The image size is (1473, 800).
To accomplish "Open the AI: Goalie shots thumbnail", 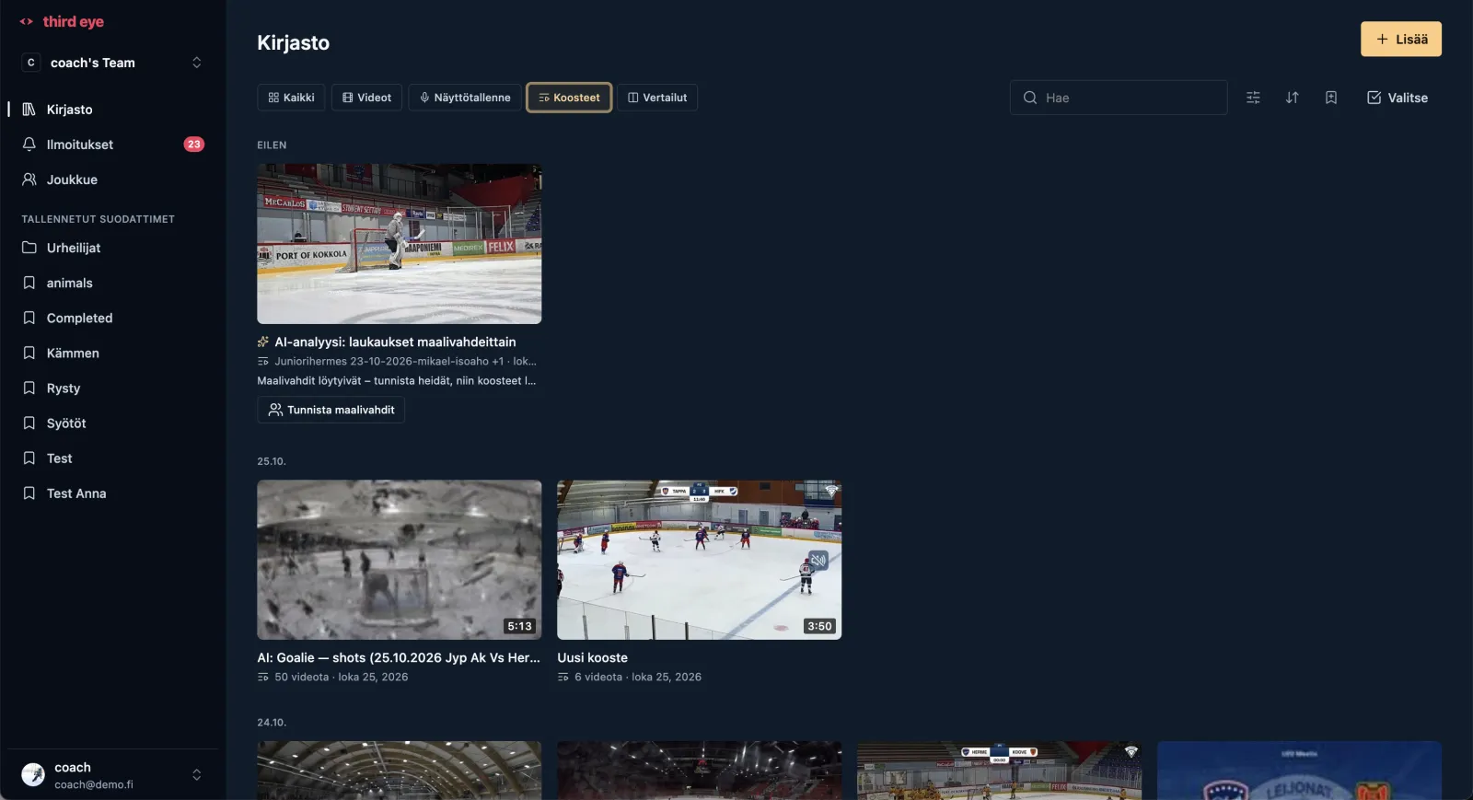I will (x=400, y=560).
